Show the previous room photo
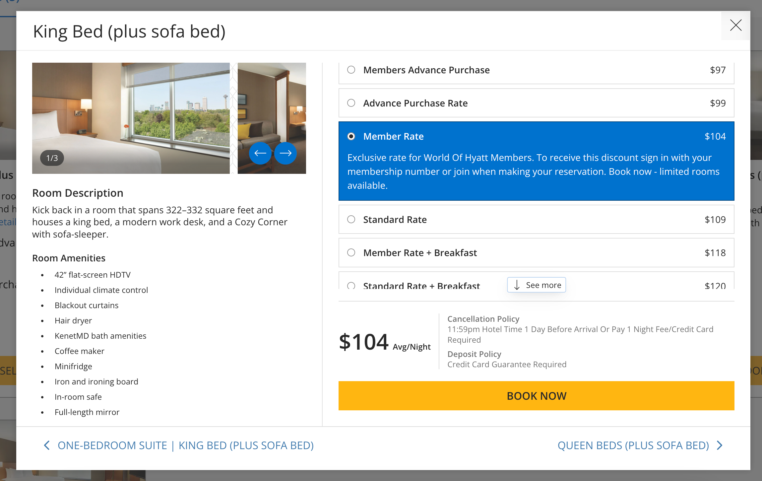 click(x=260, y=153)
